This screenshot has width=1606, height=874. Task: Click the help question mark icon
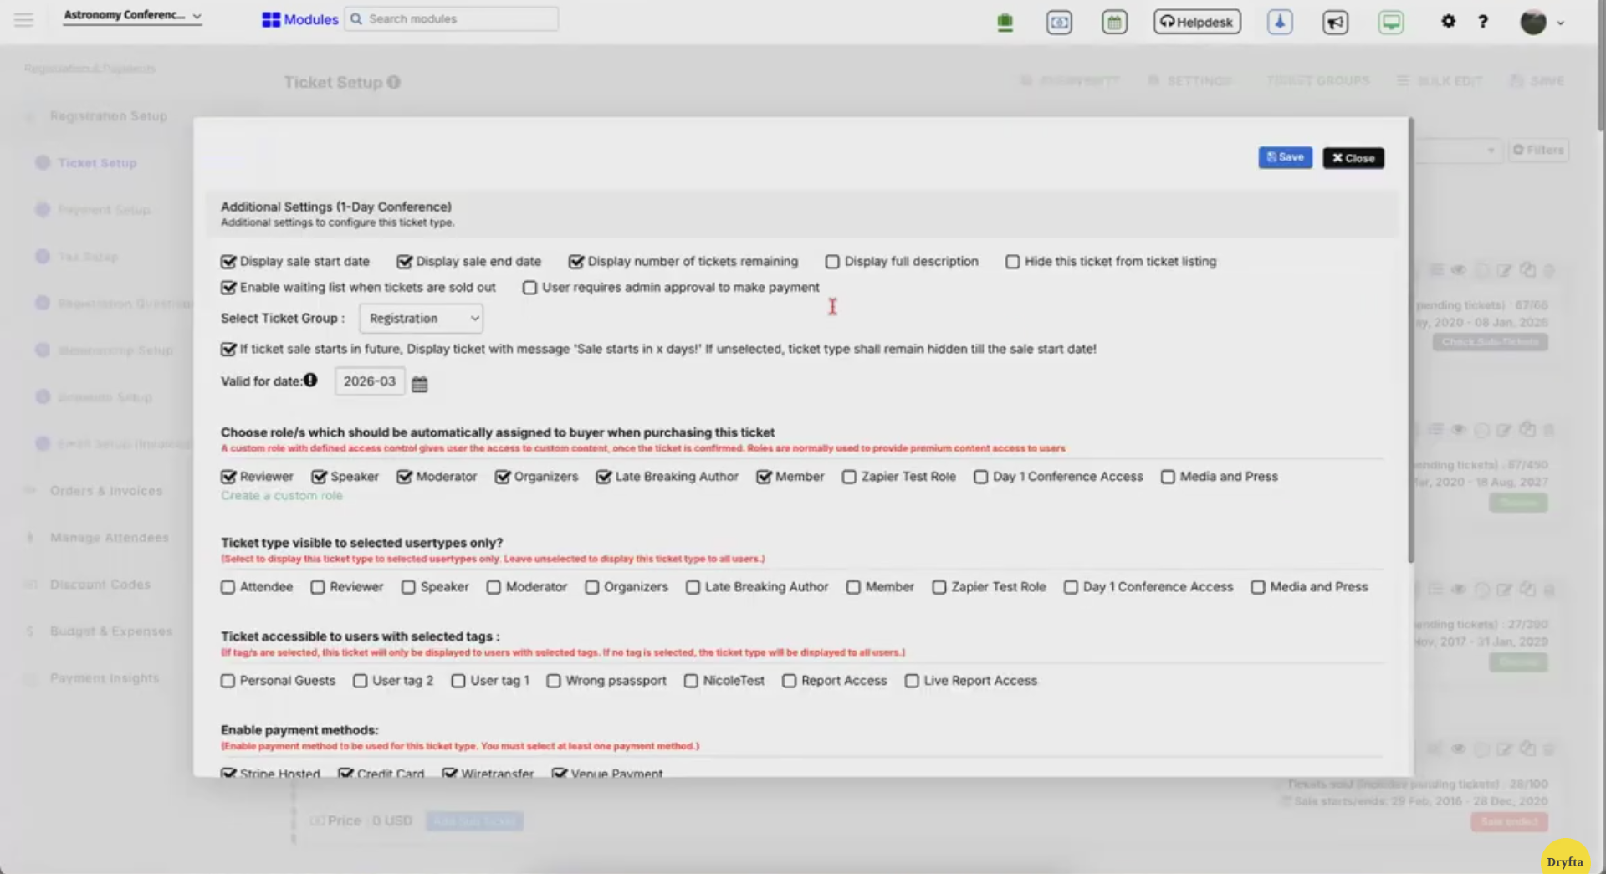1483,22
